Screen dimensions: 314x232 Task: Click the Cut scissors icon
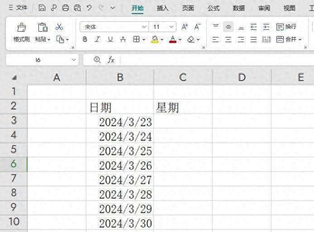coord(59,27)
